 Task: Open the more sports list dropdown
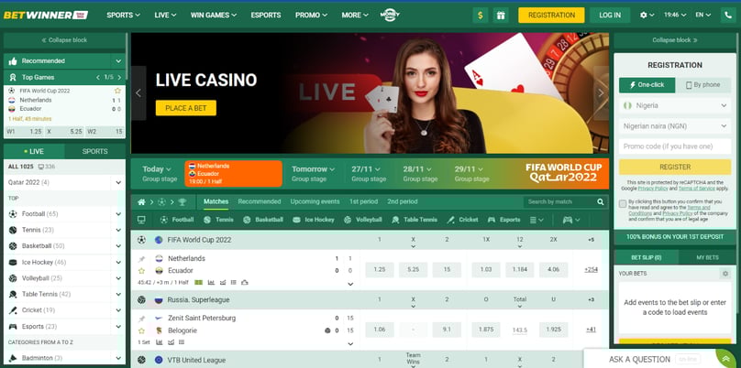coord(536,220)
